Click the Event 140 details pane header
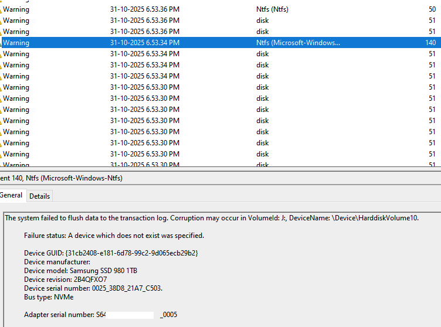Image resolution: width=441 pixels, height=327 pixels. [x=62, y=178]
